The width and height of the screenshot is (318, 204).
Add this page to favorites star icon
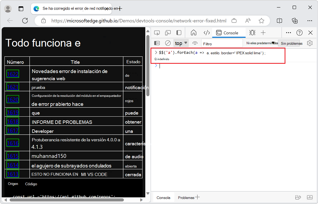262,21
